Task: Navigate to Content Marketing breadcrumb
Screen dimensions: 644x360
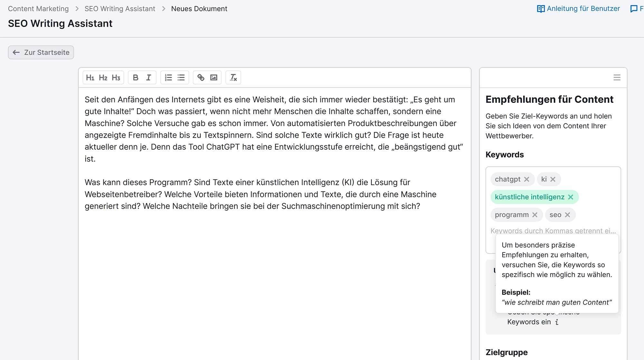Action: point(39,9)
